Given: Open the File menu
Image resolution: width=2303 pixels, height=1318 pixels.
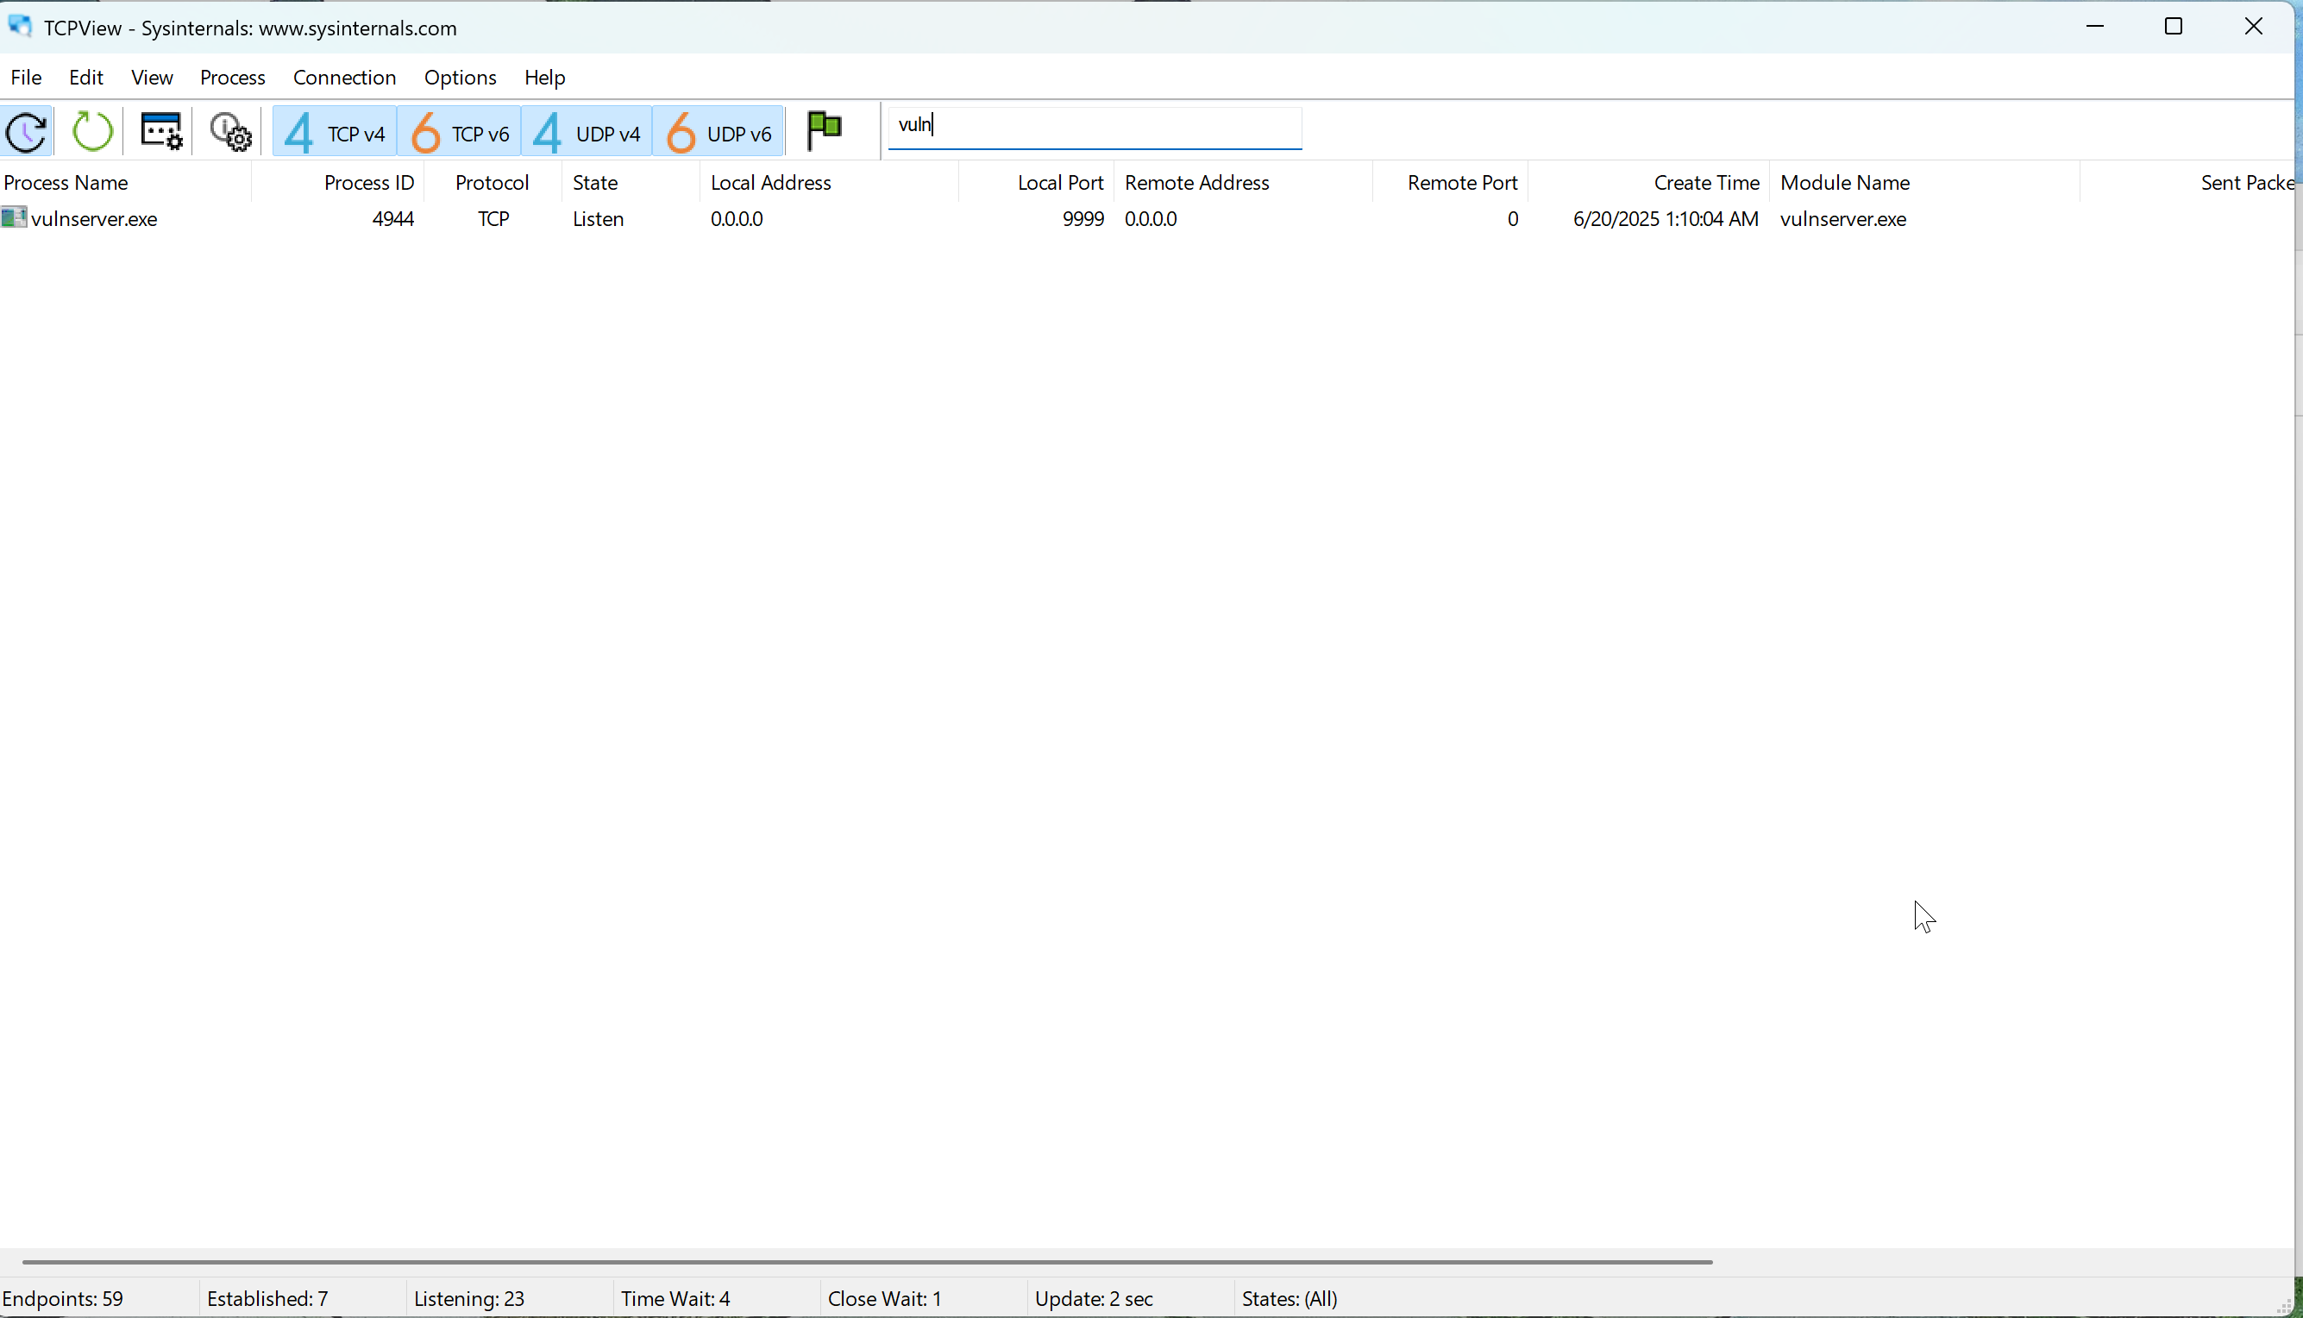Looking at the screenshot, I should 25,77.
